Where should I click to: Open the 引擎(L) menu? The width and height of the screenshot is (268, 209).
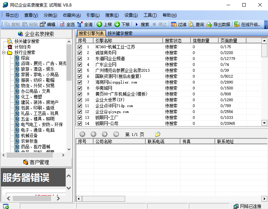[93, 15]
